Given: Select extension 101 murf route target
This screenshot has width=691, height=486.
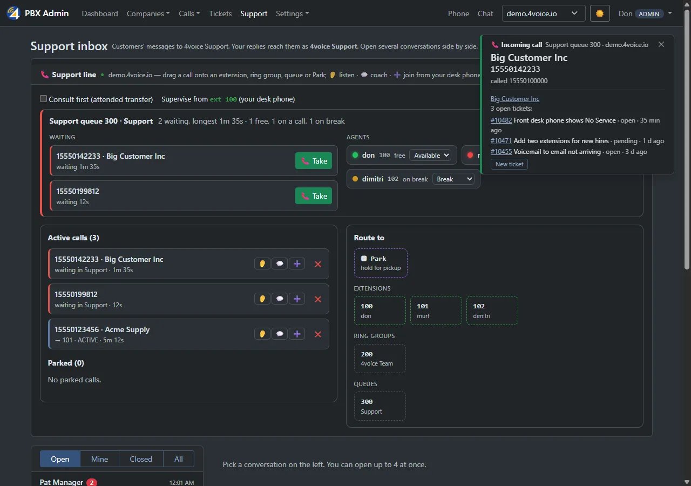Looking at the screenshot, I should point(436,310).
